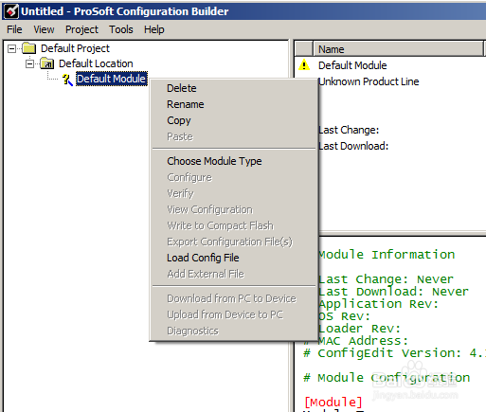Screen dimensions: 486x412
Task: Choose Delete from the context menu
Action: coord(182,88)
